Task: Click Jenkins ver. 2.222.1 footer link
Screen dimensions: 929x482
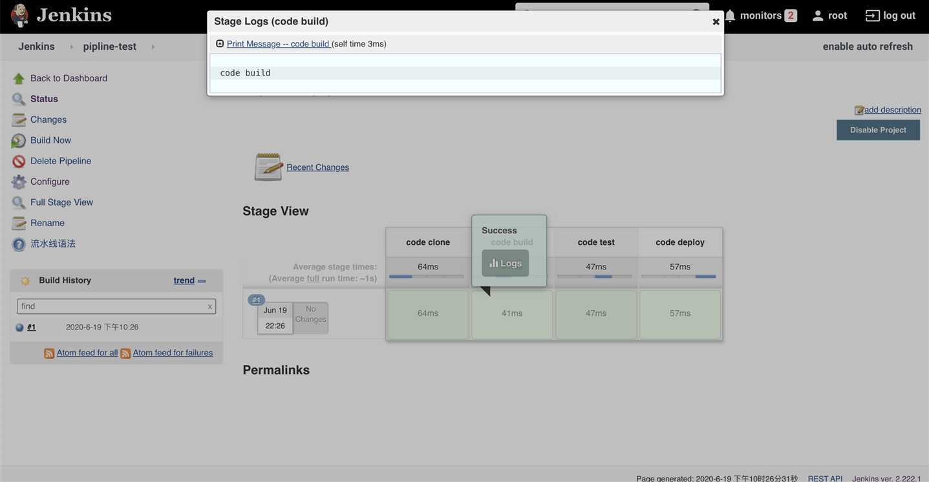Action: 886,478
